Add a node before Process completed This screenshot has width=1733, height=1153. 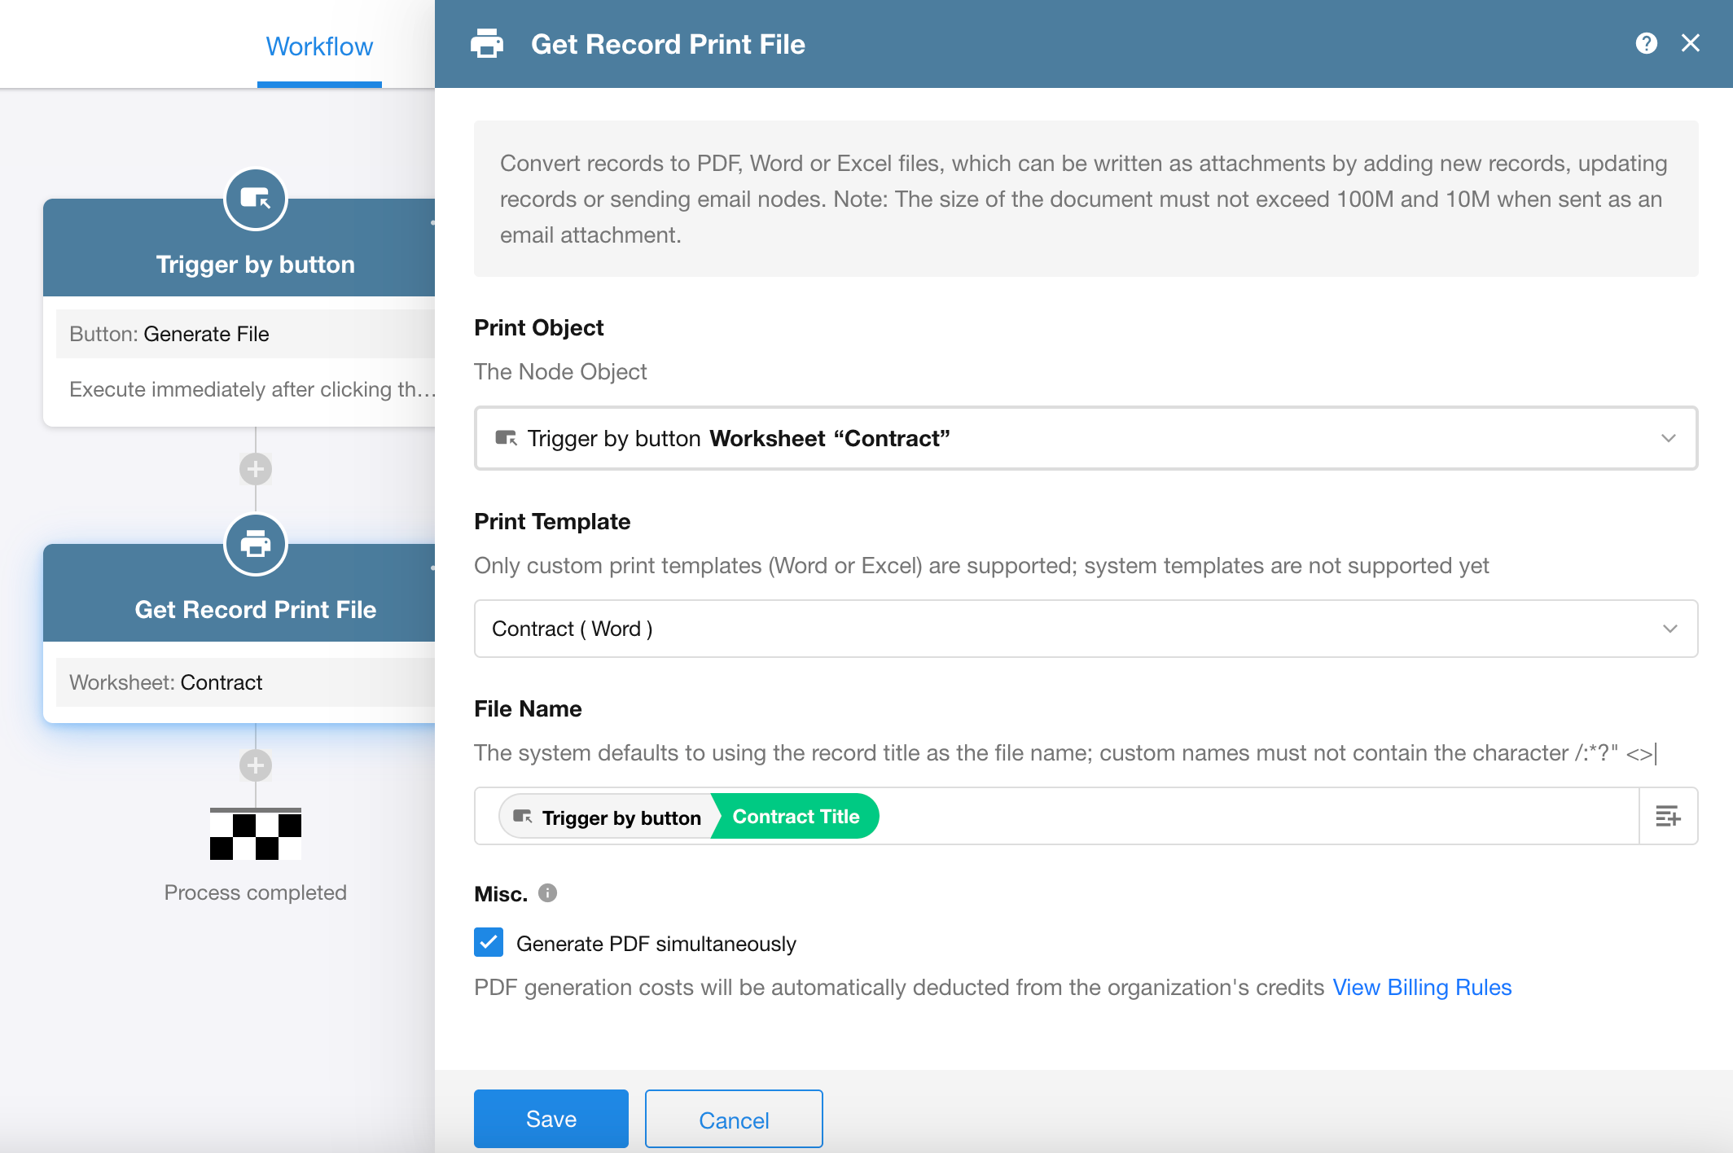255,765
